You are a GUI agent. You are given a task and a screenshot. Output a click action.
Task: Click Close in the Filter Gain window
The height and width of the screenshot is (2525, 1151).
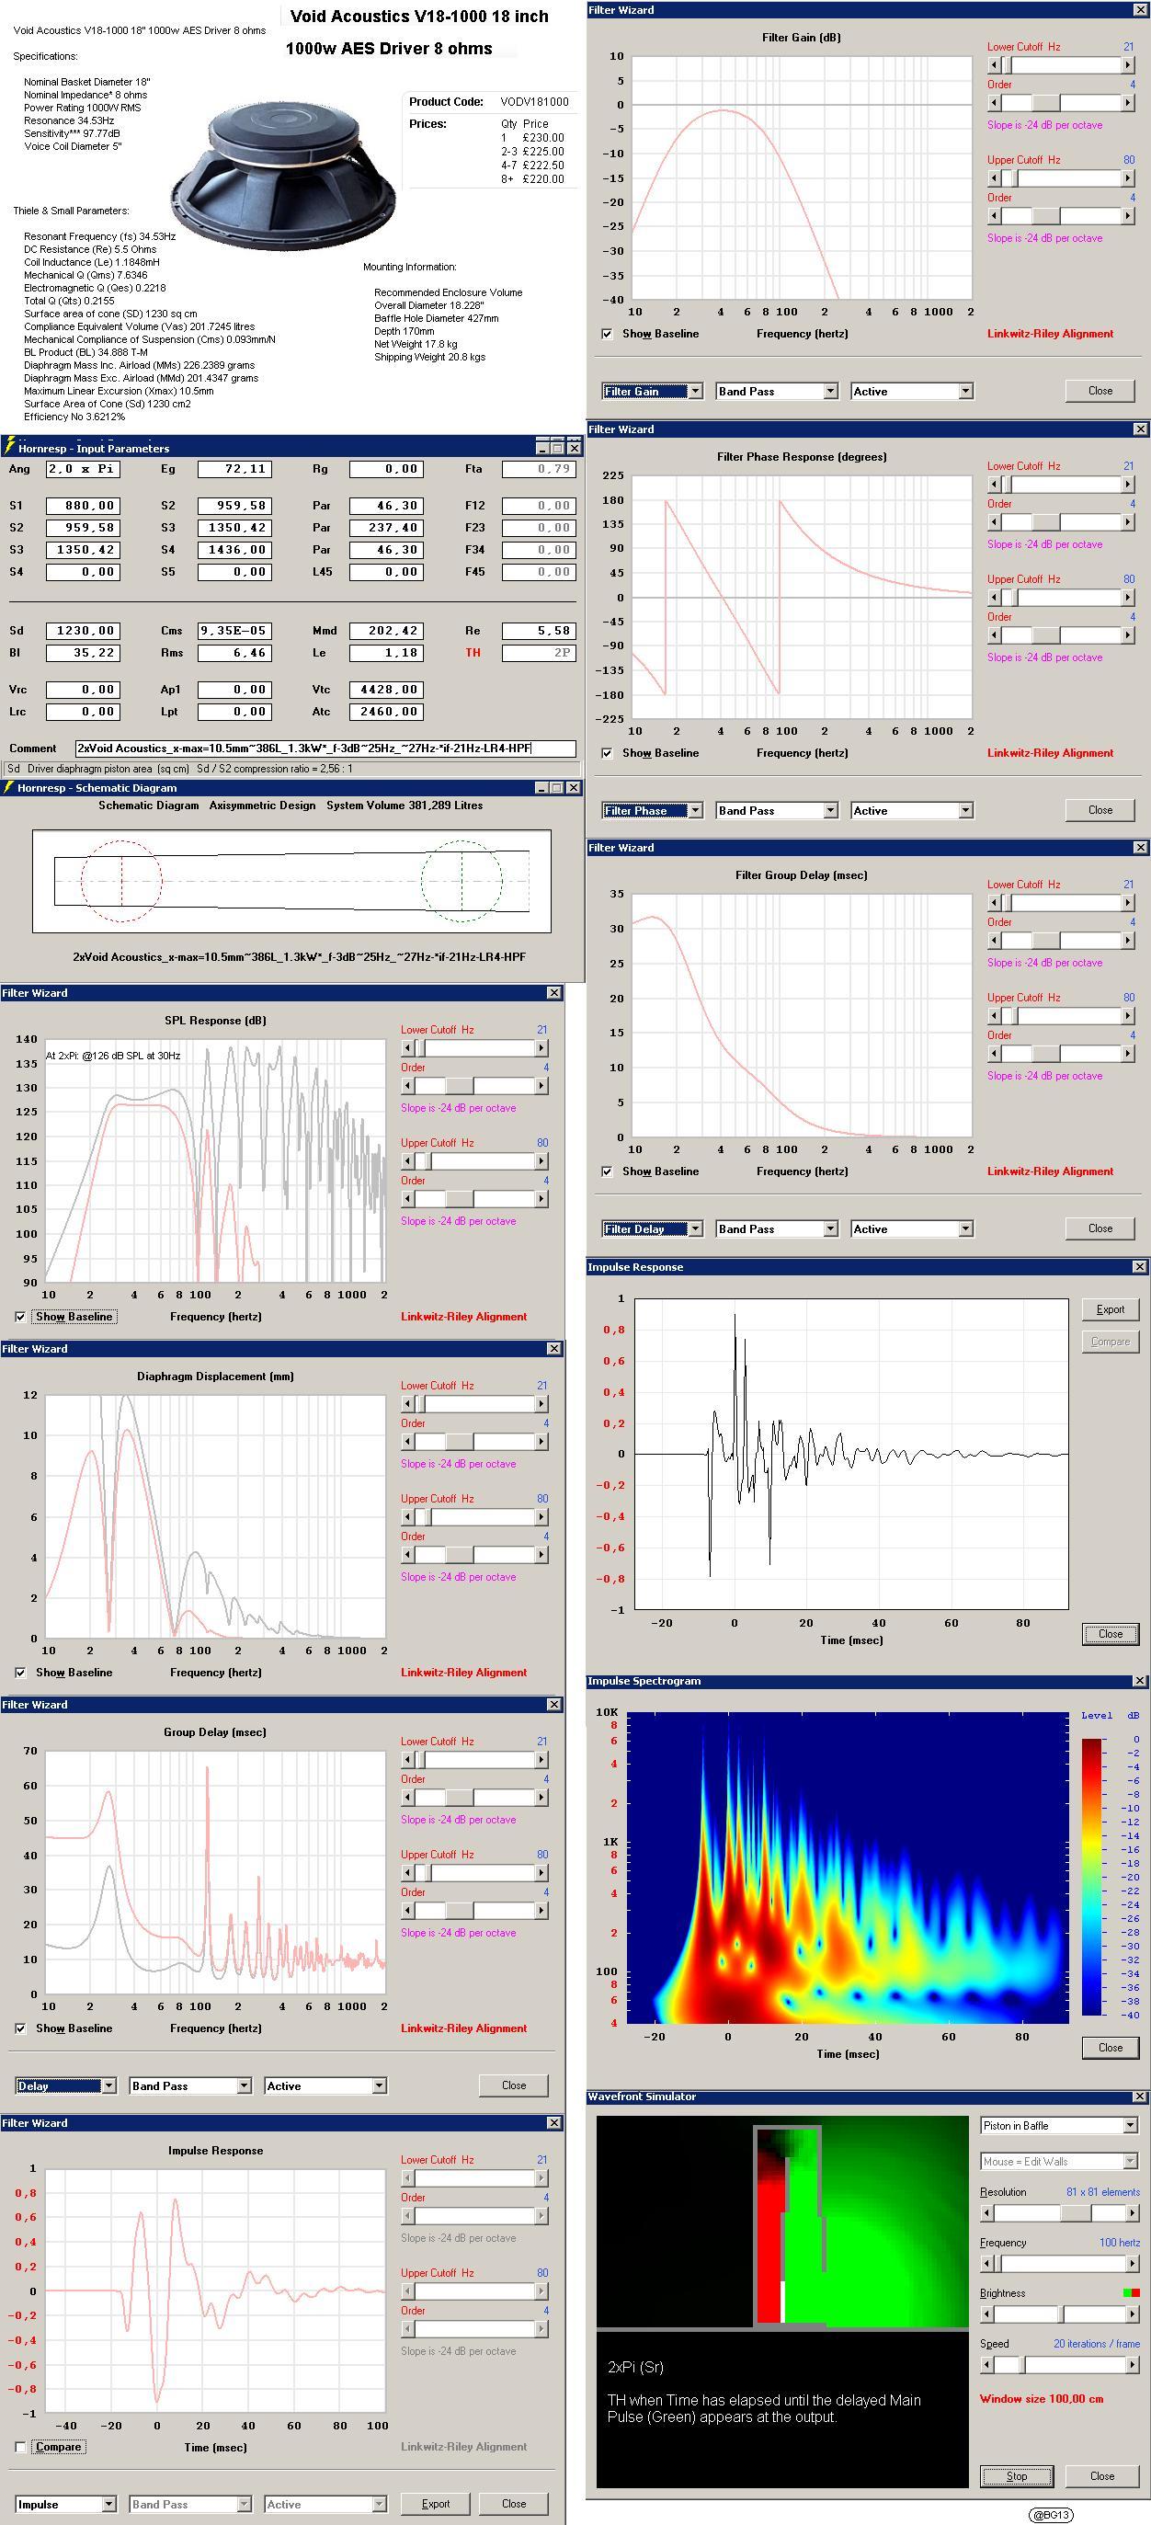point(1100,391)
